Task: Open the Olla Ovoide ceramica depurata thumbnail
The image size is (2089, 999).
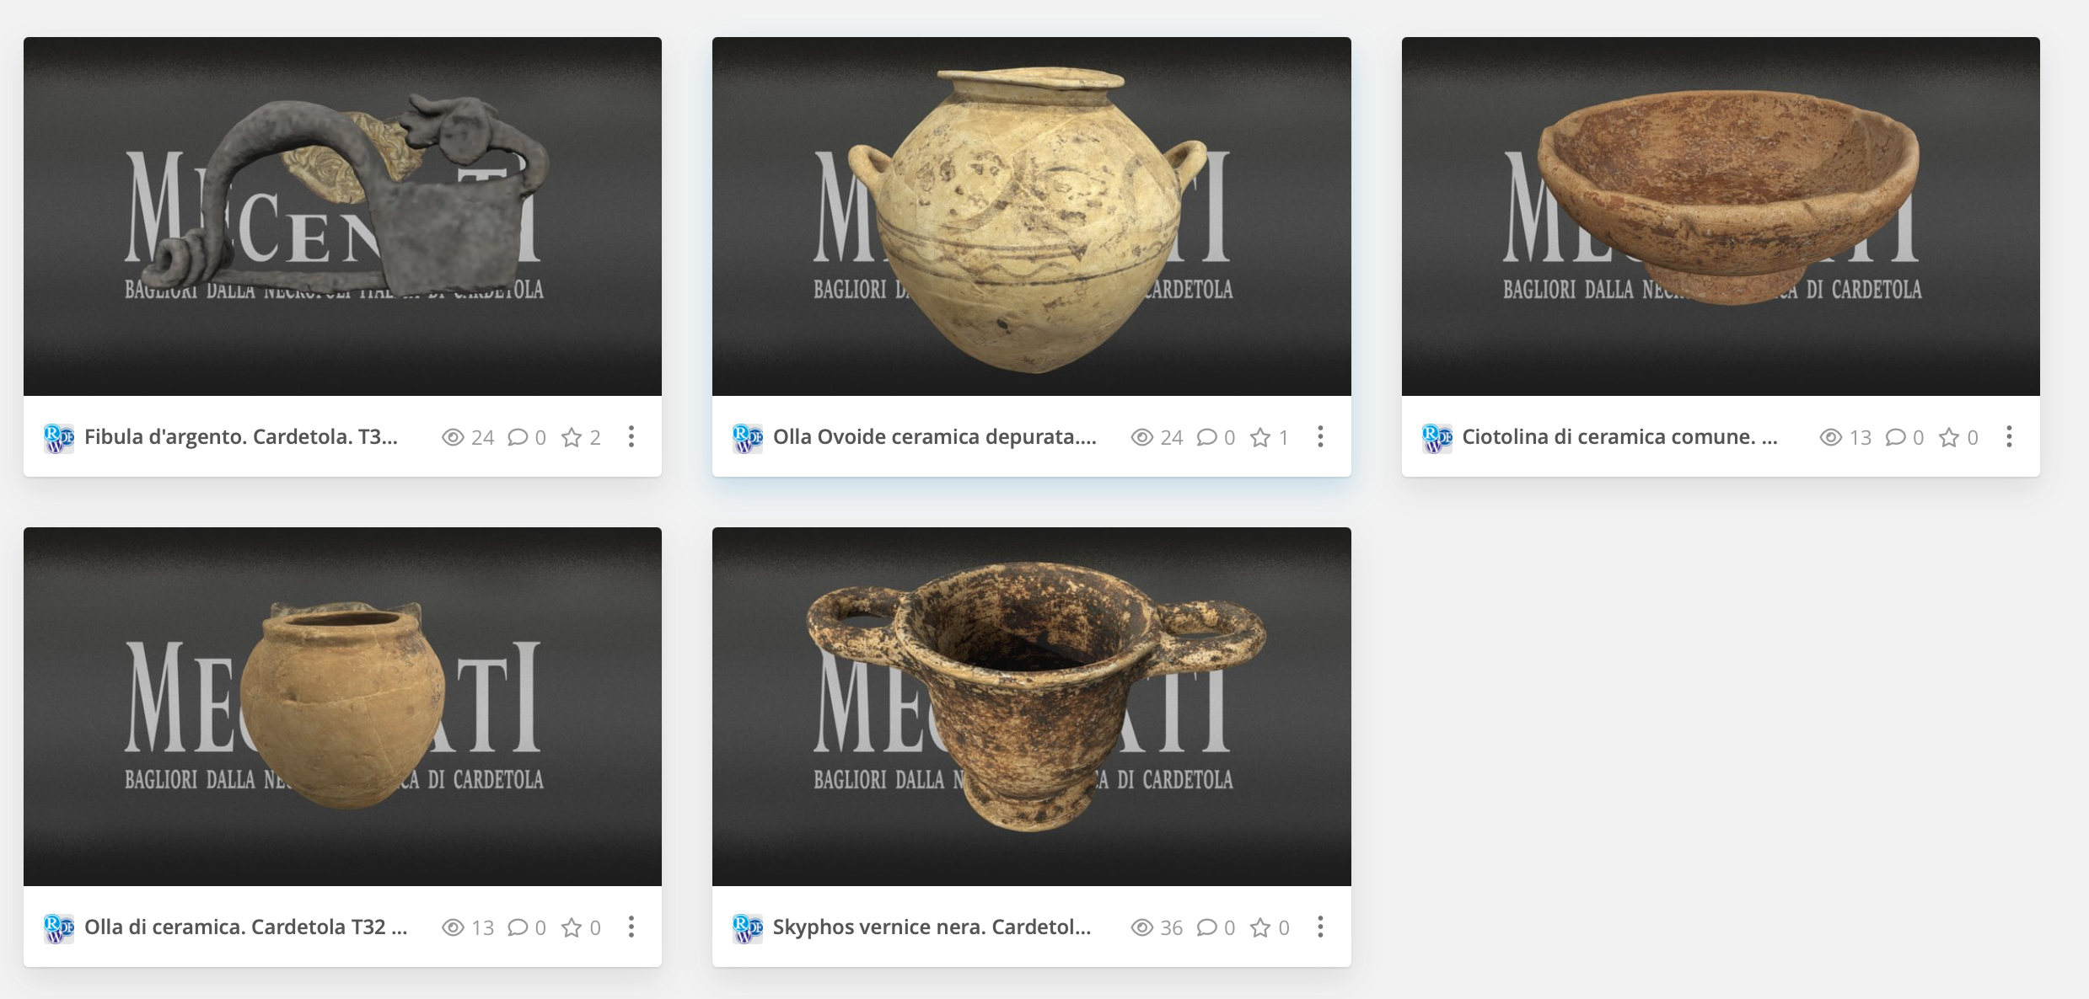Action: coord(1031,216)
